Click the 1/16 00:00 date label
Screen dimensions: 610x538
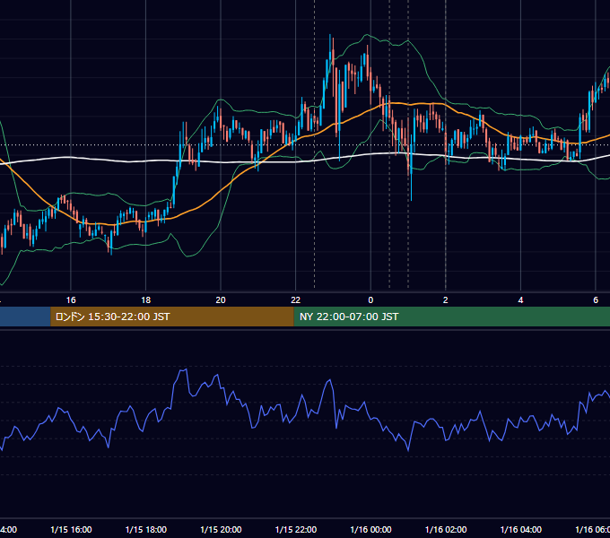tap(370, 529)
